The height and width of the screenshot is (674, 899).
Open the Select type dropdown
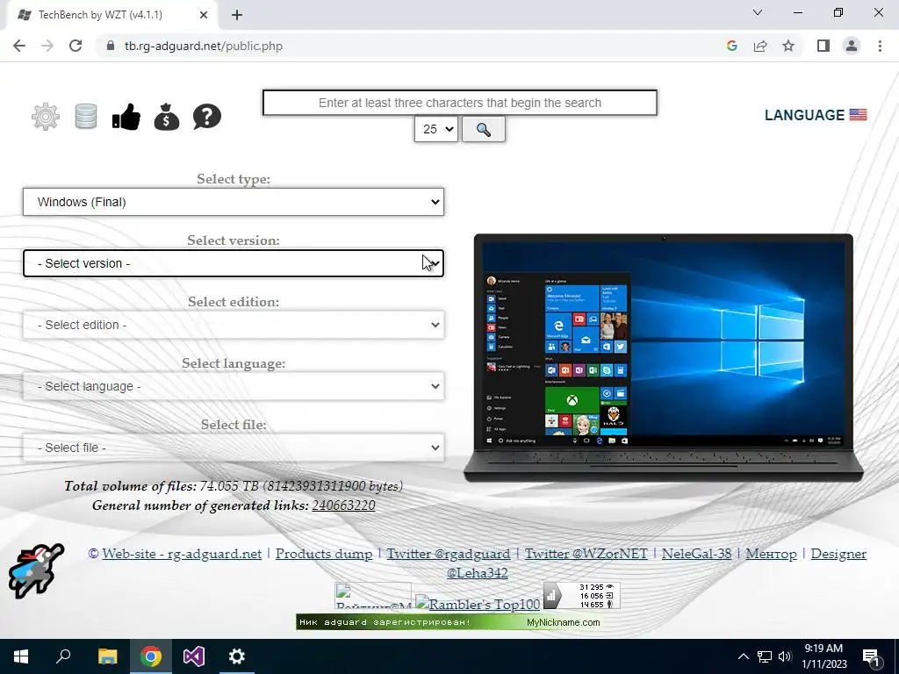point(234,202)
